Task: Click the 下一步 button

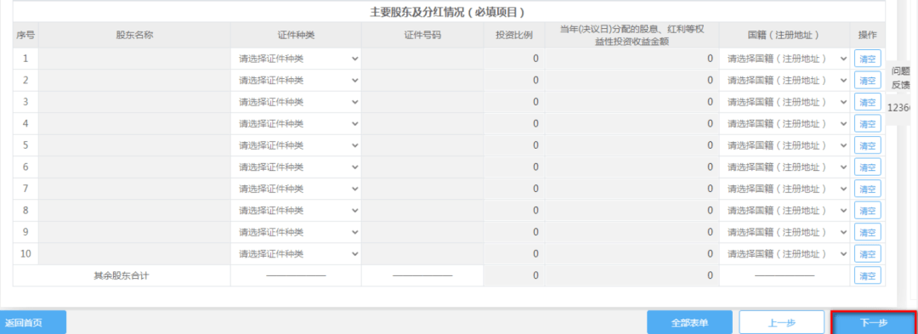Action: (874, 323)
